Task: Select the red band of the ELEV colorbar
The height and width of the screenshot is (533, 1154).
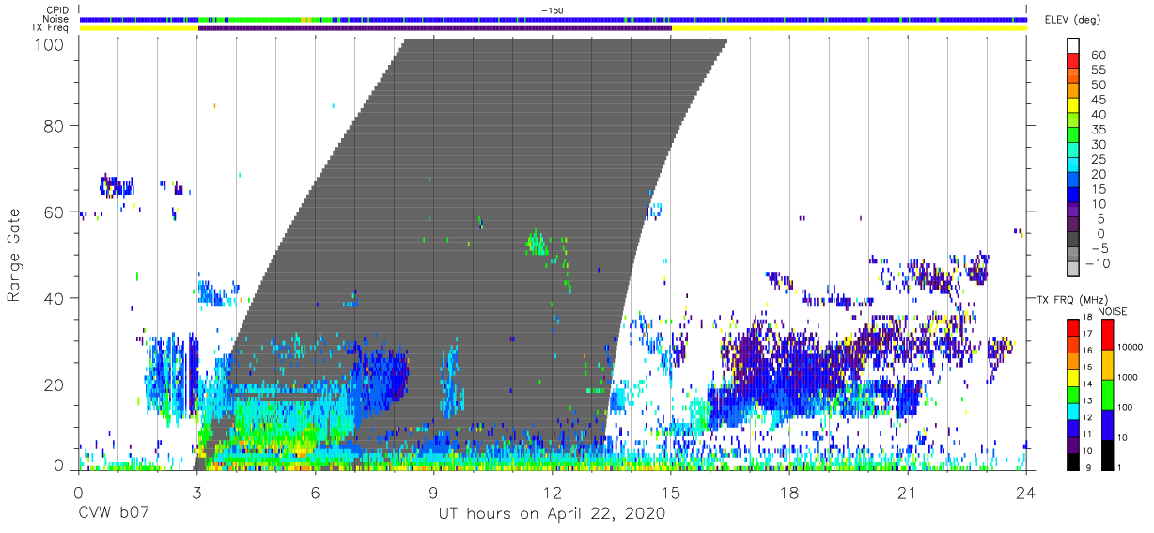Action: coord(1075,61)
